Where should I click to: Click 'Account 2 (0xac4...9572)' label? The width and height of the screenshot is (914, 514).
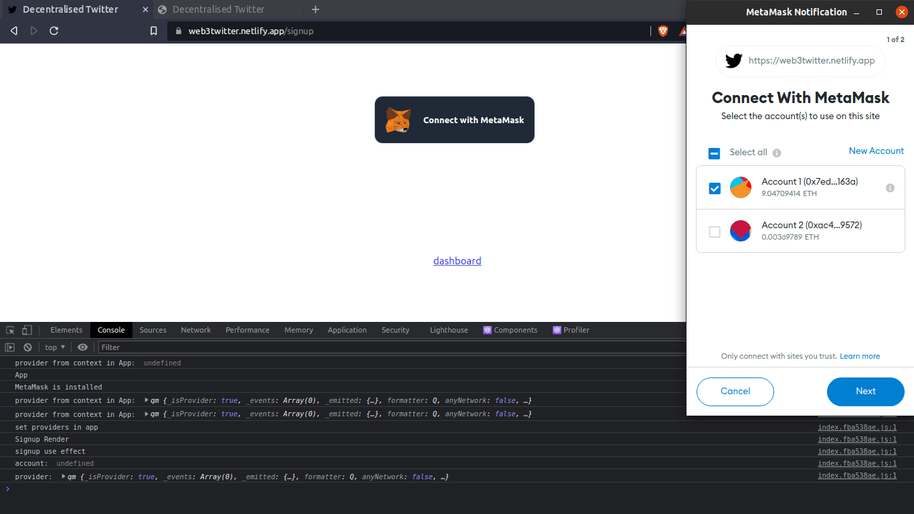(812, 225)
